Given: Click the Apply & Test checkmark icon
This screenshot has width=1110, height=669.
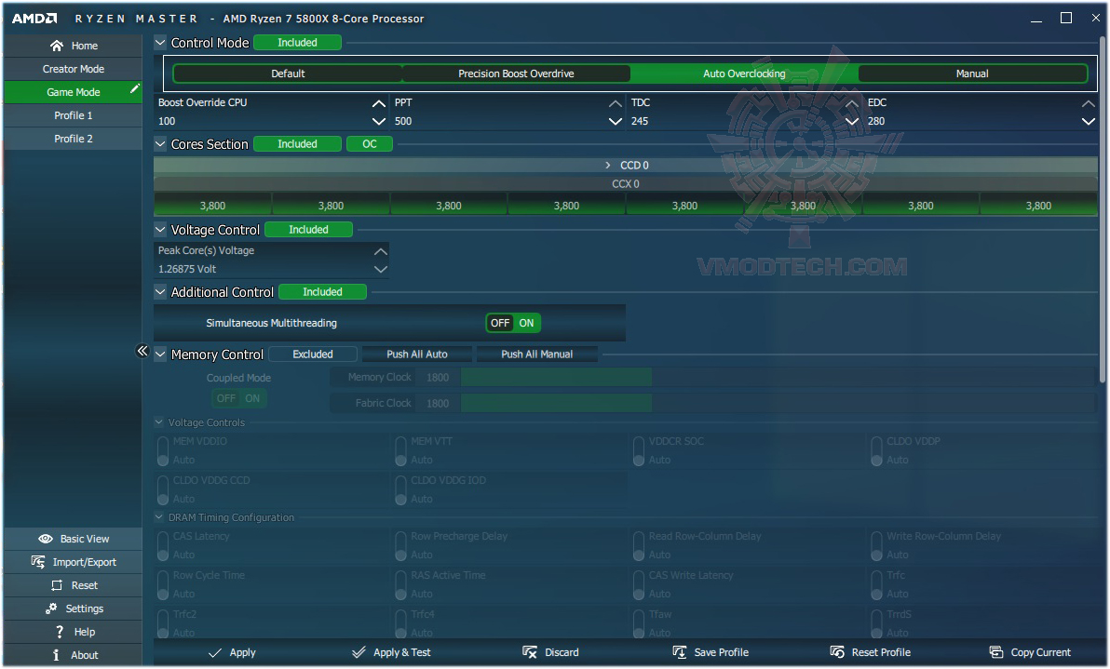Looking at the screenshot, I should point(359,652).
